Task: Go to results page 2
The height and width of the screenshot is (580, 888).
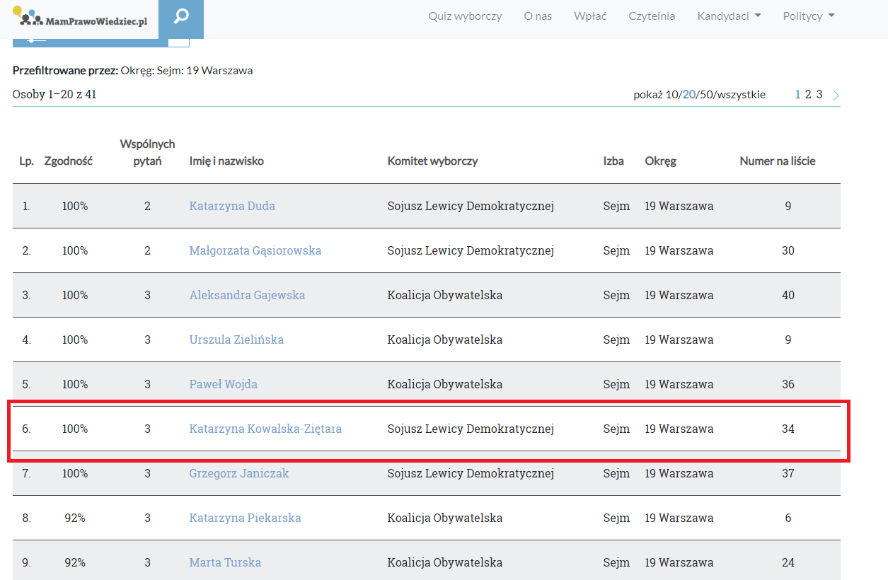Action: [808, 94]
